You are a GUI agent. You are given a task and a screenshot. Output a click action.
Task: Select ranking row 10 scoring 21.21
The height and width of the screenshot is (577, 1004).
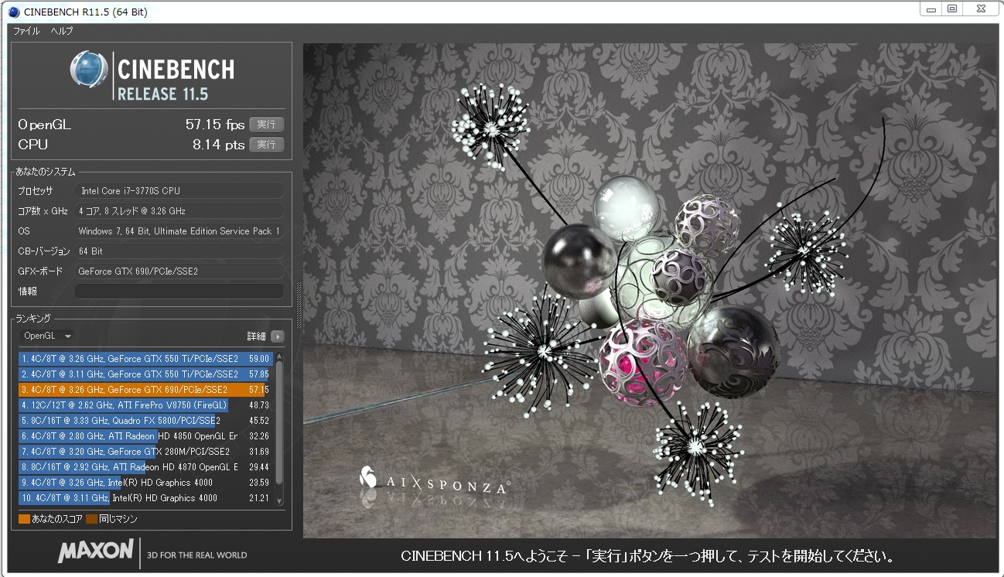pyautogui.click(x=145, y=498)
